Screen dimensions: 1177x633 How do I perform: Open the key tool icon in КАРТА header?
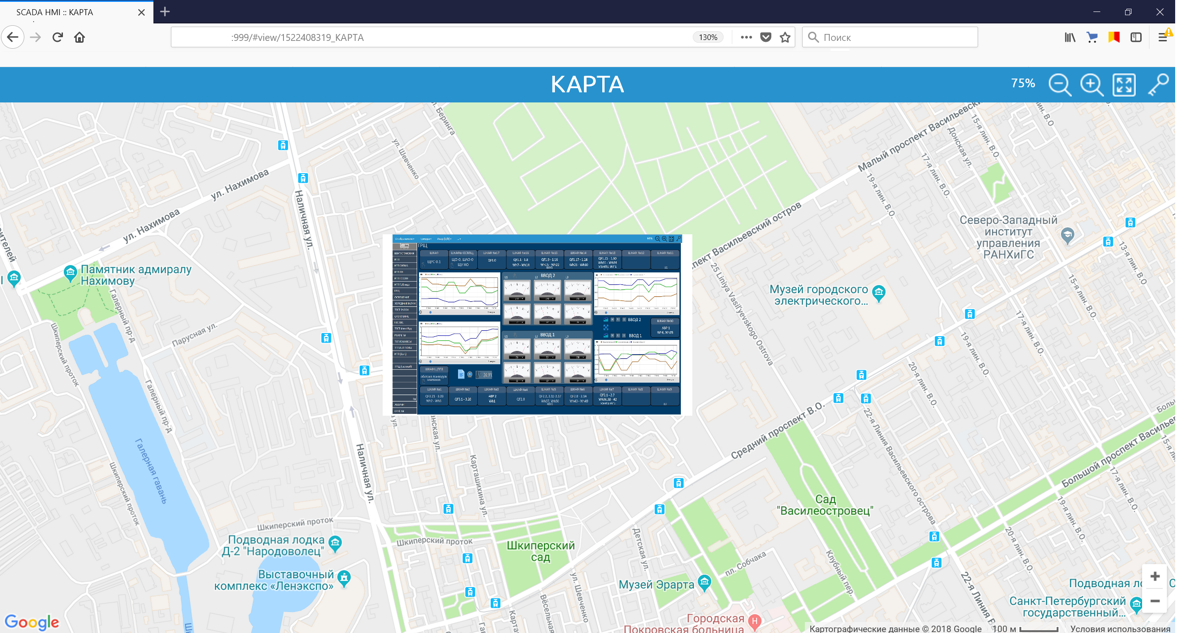[x=1158, y=85]
